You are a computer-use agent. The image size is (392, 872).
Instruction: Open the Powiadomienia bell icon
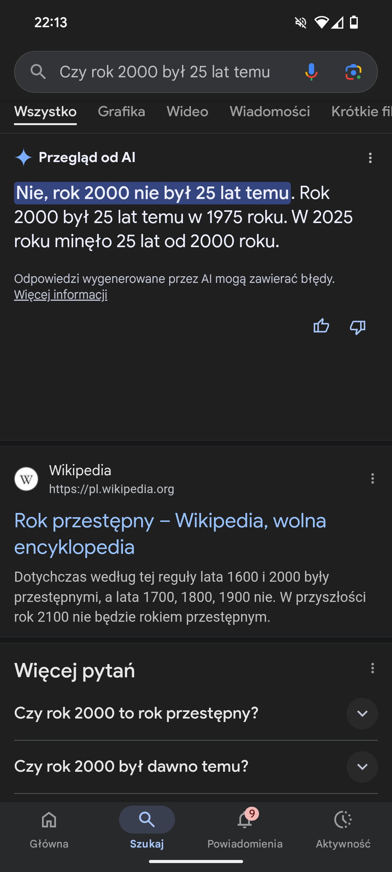(245, 821)
